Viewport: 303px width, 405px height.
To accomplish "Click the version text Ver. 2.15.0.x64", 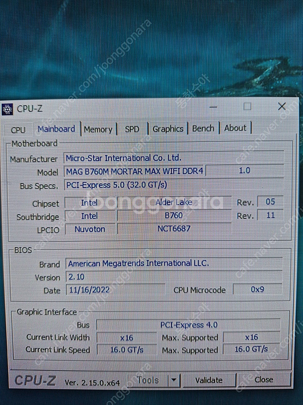I will coord(92,383).
